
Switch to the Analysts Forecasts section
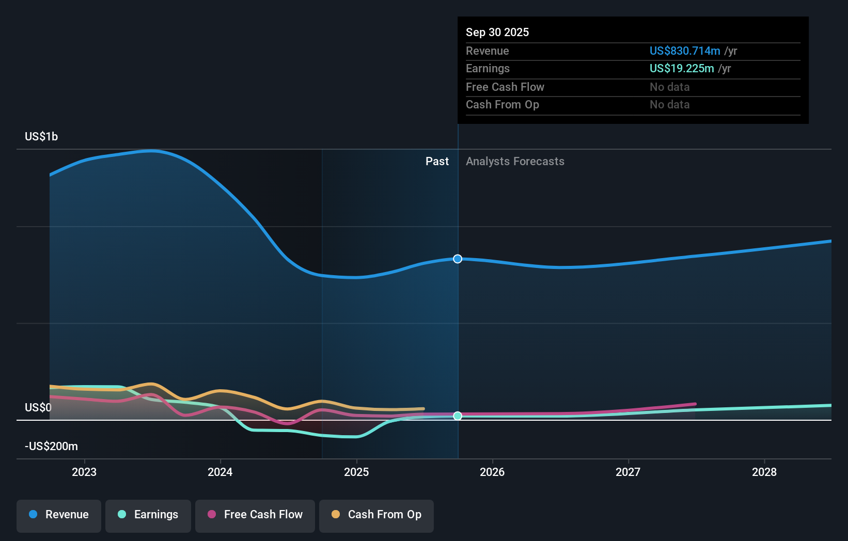515,161
